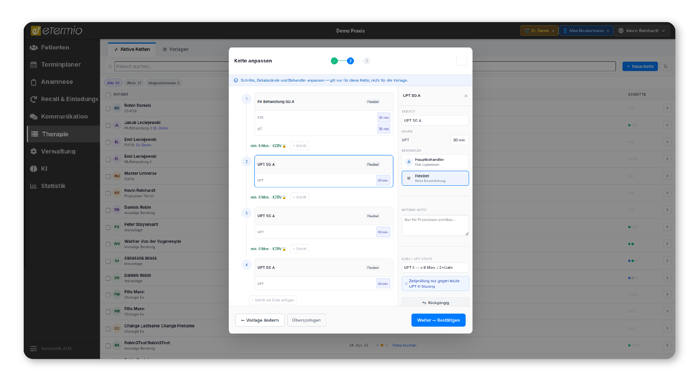Click step number 1 circle in the chain
The width and height of the screenshot is (699, 381).
(x=246, y=99)
